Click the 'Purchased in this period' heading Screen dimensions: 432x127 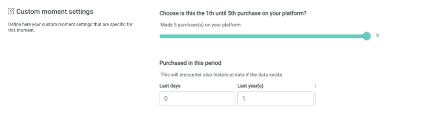coord(190,63)
